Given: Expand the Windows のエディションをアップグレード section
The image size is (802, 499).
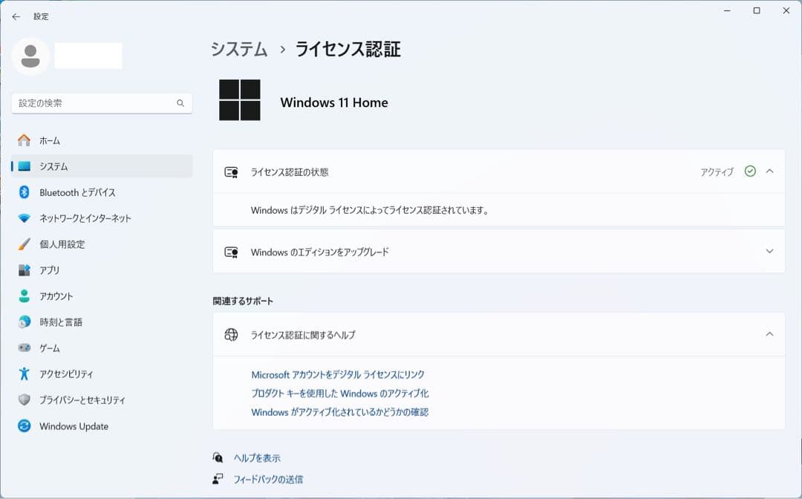Looking at the screenshot, I should coord(769,251).
